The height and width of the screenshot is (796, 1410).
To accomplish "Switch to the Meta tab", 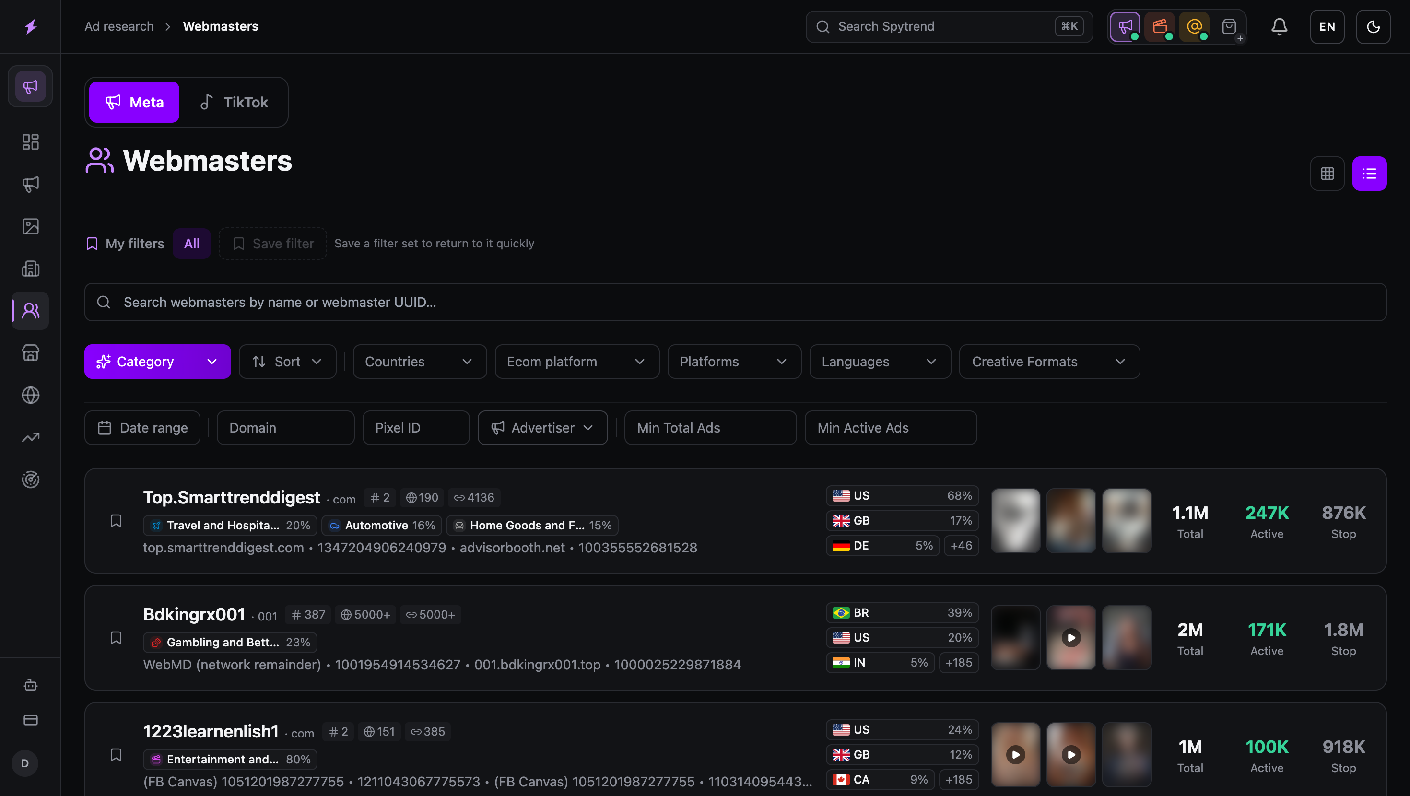I will point(134,102).
